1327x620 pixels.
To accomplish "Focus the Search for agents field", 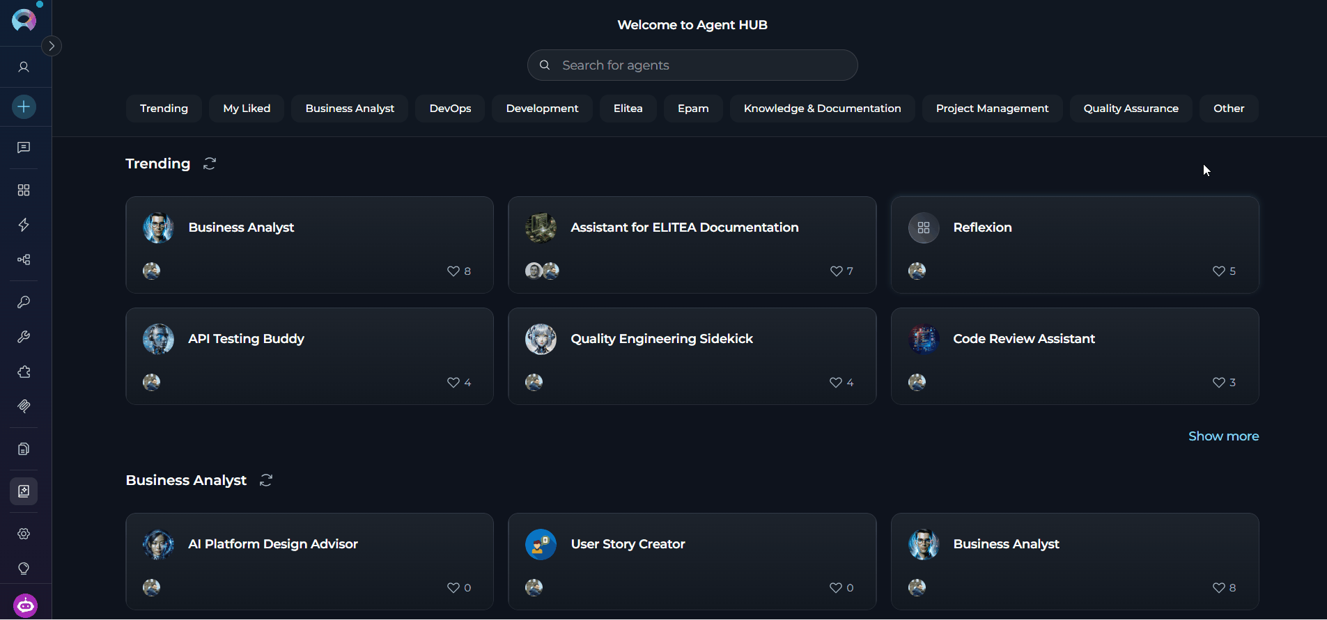I will 692,65.
